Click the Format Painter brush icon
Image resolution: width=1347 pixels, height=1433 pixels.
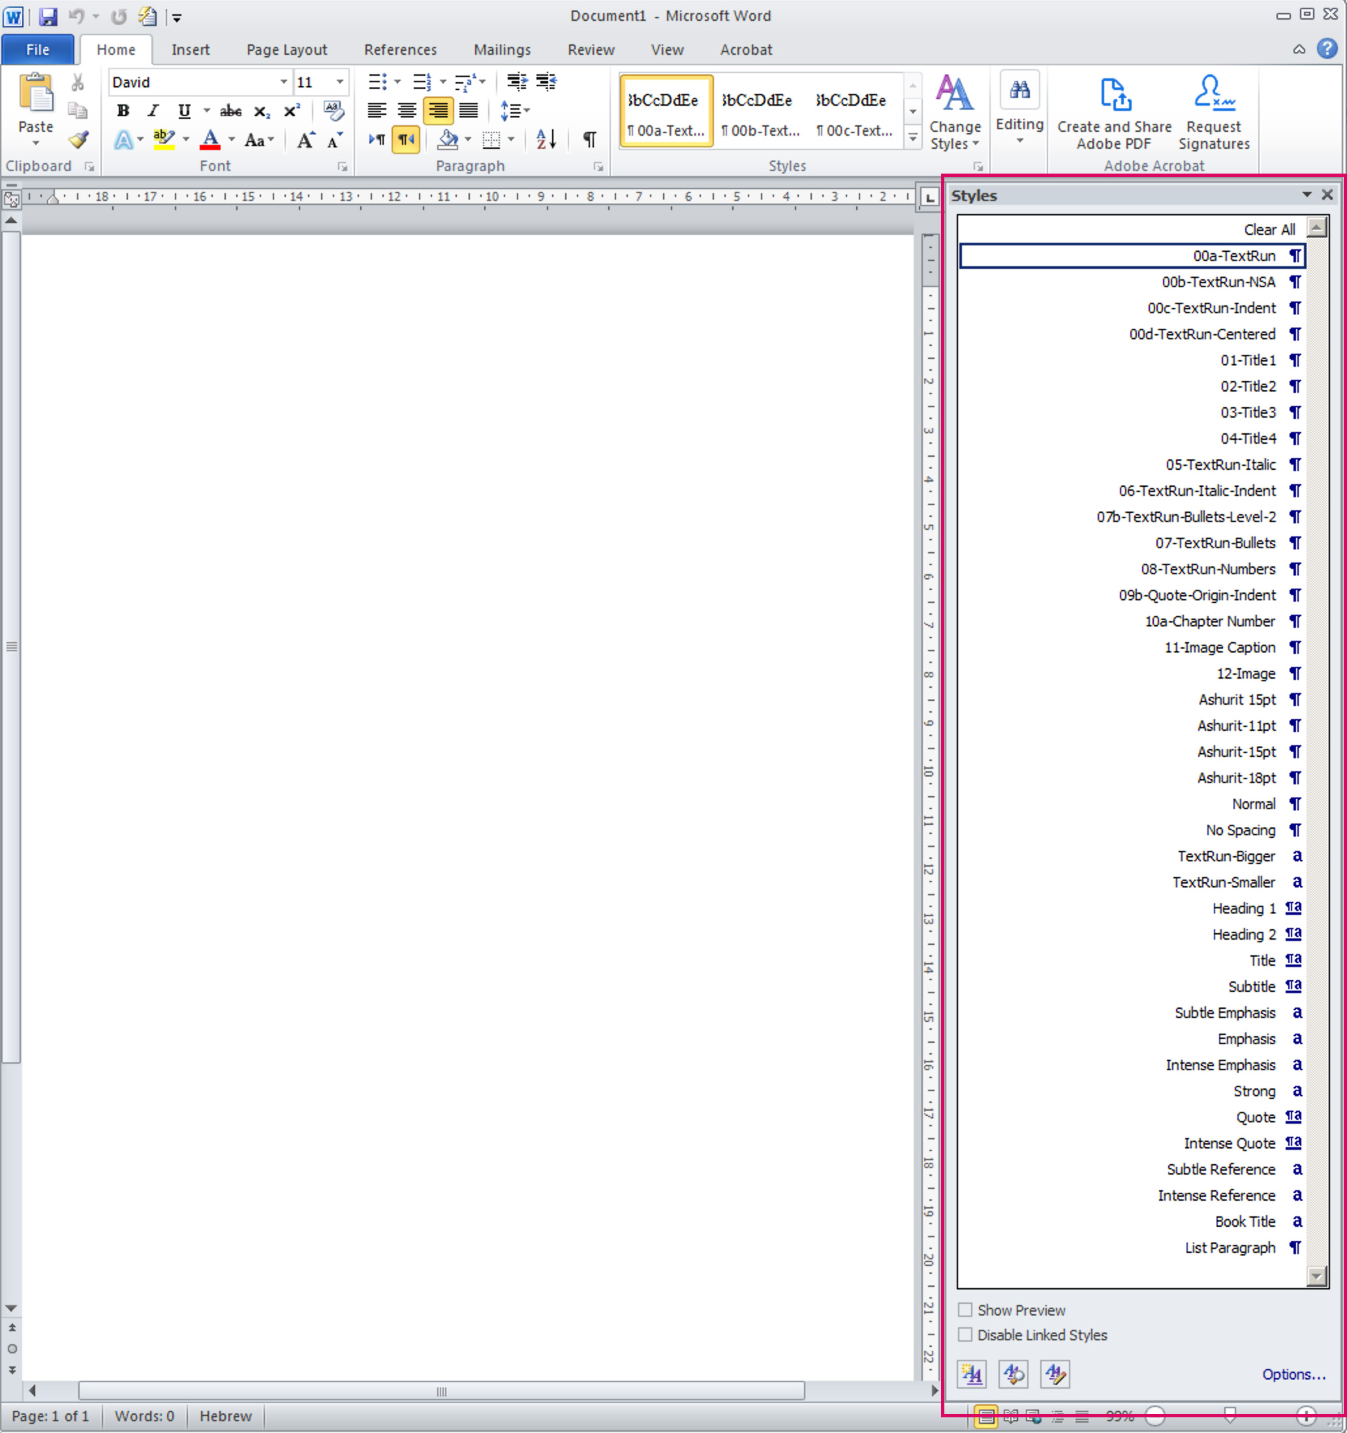pyautogui.click(x=78, y=139)
